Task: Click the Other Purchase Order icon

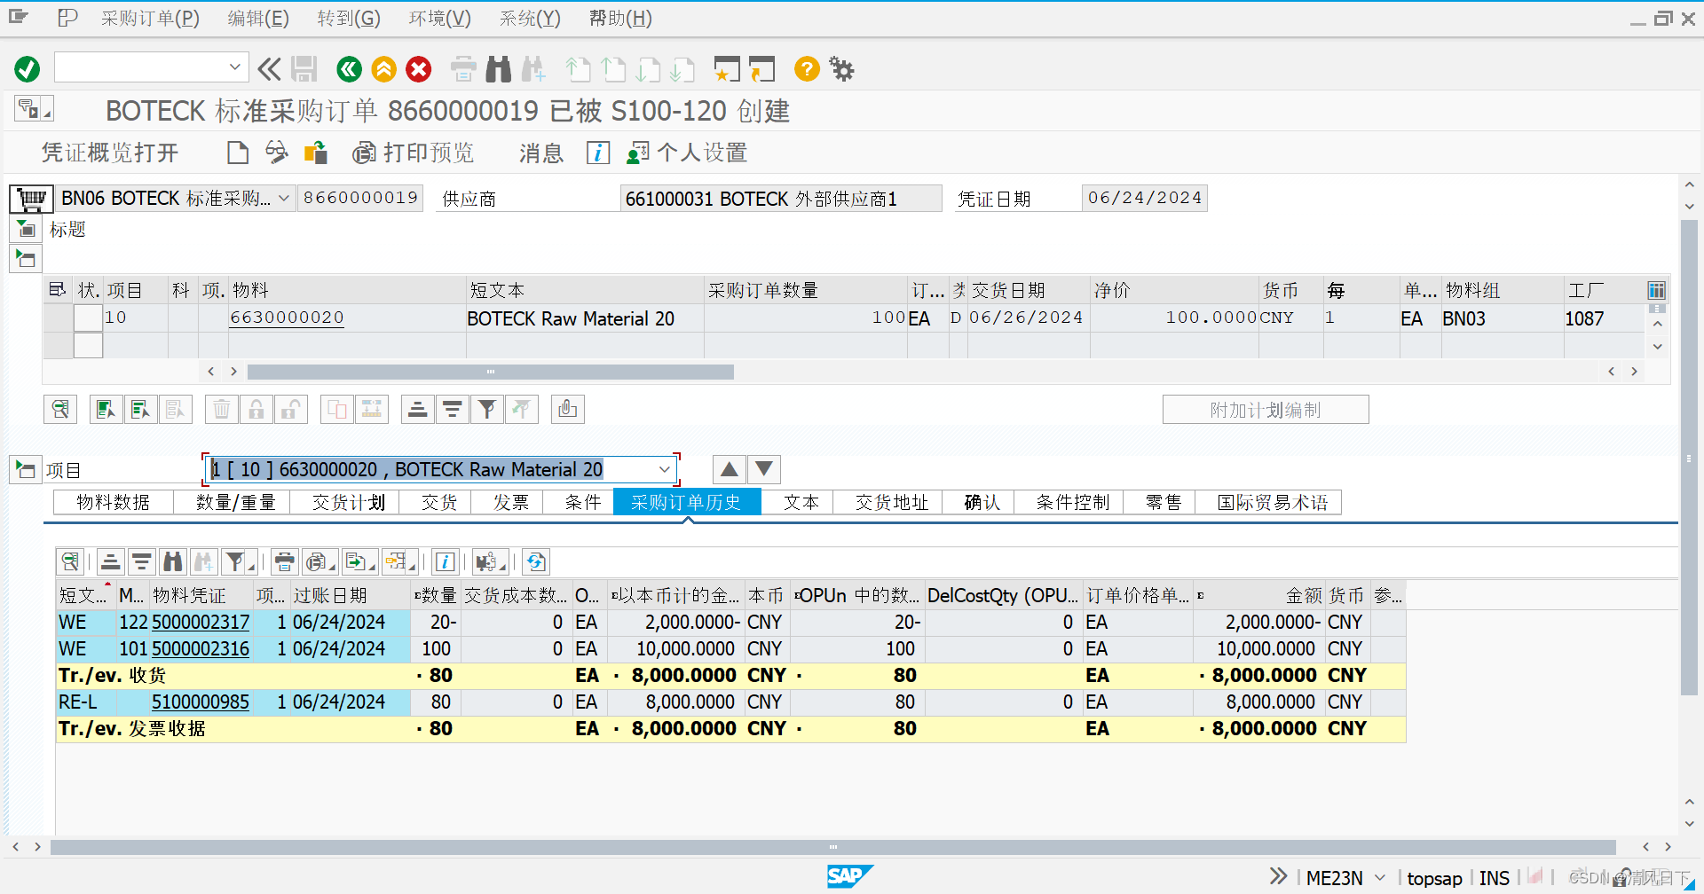Action: tap(316, 153)
